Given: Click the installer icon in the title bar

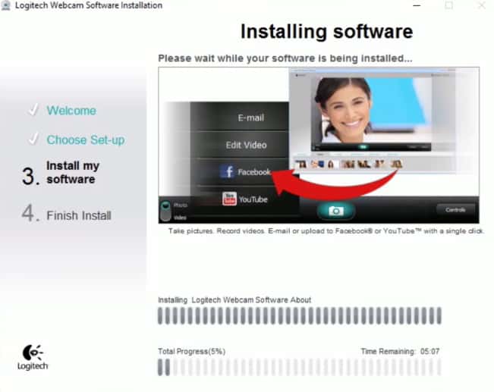Looking at the screenshot, I should (5, 5).
